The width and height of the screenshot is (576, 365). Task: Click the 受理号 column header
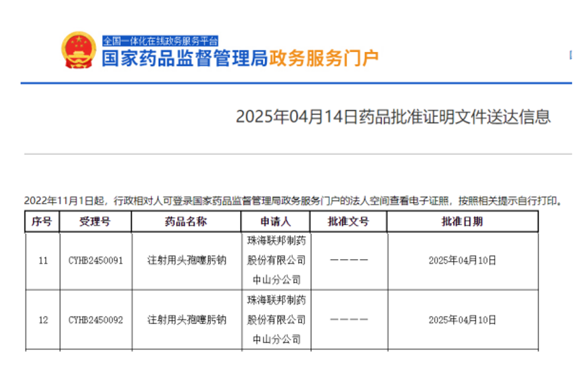click(x=95, y=222)
